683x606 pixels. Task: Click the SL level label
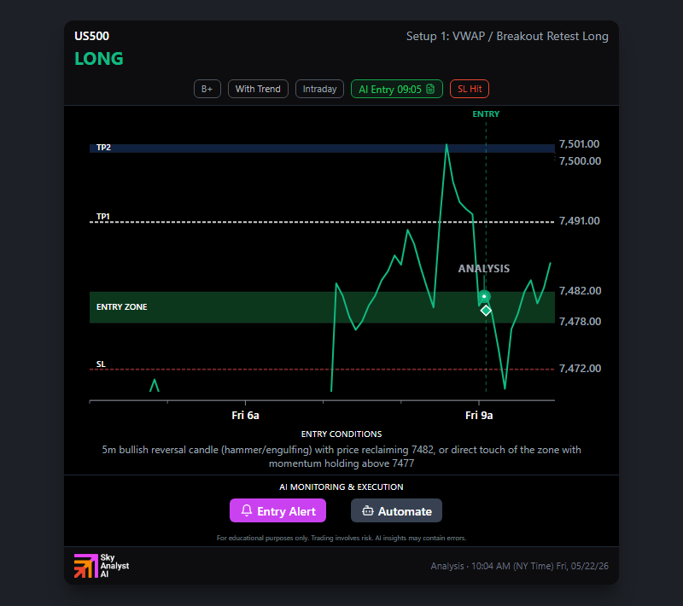(x=101, y=364)
